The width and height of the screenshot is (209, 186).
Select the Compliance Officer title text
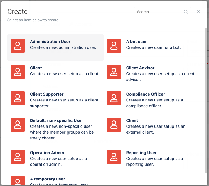pyautogui.click(x=145, y=94)
